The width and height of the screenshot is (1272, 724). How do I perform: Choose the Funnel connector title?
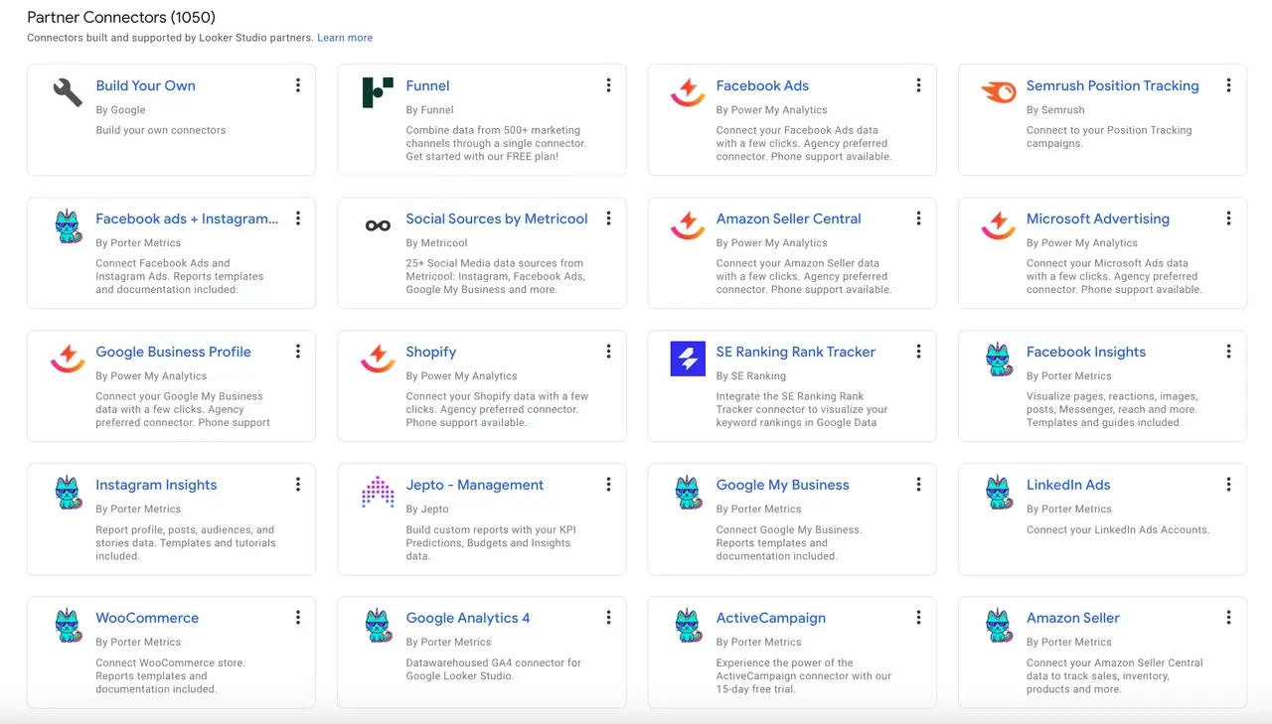(427, 85)
